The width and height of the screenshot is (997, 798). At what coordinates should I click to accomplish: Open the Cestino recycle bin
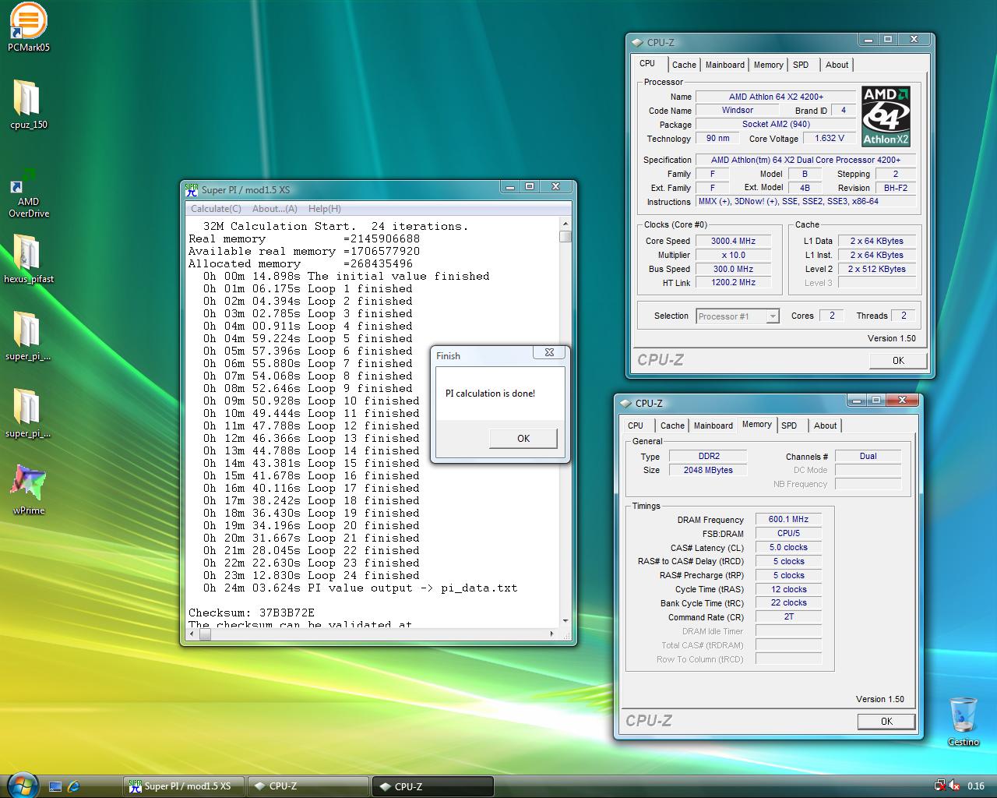[963, 722]
